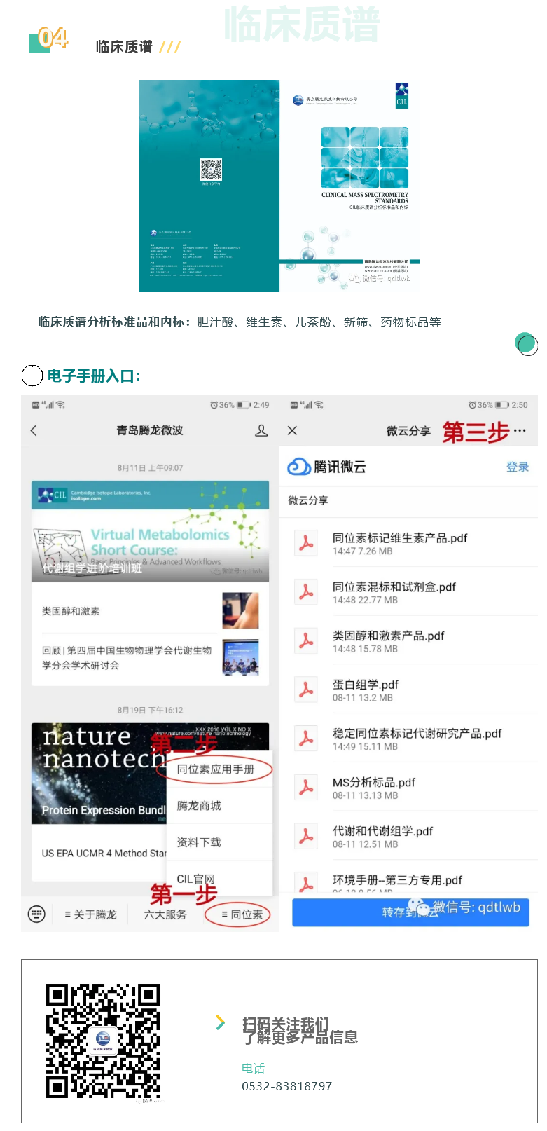The image size is (547, 1131).
Task: Open the 类固醇和激素 article thumbnail
Action: pos(240,611)
